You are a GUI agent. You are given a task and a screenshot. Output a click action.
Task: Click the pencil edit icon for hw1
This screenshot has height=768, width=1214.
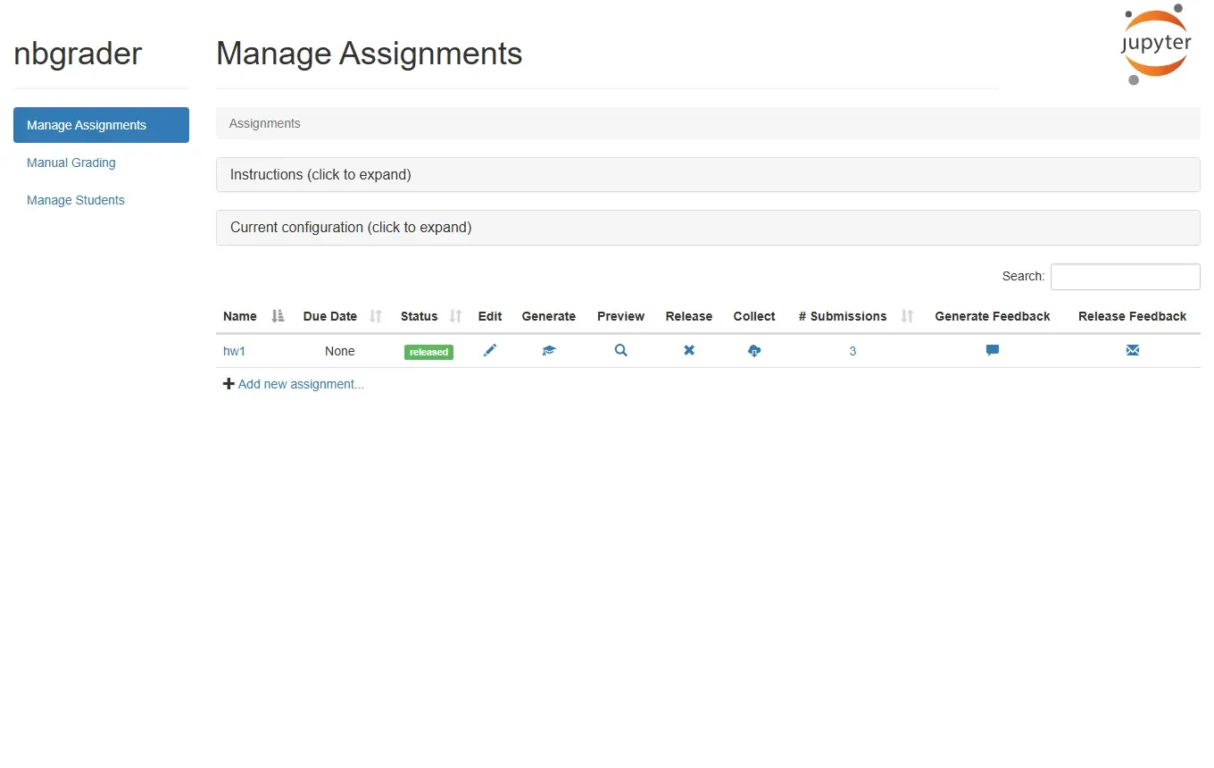click(490, 351)
